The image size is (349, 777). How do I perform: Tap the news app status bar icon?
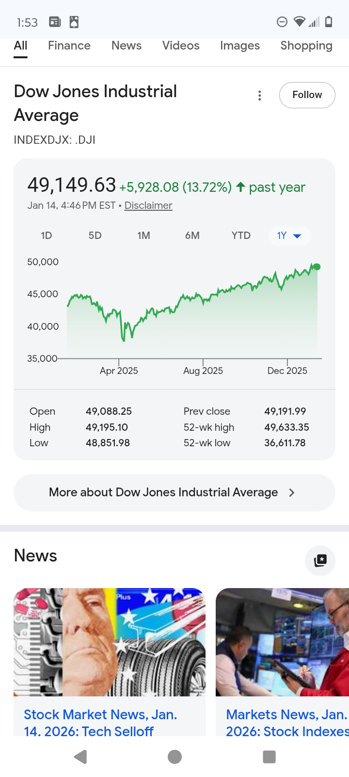55,22
